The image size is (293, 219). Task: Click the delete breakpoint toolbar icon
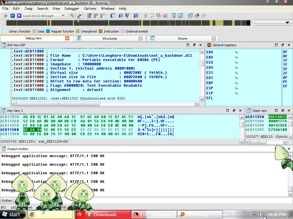(x=102, y=16)
